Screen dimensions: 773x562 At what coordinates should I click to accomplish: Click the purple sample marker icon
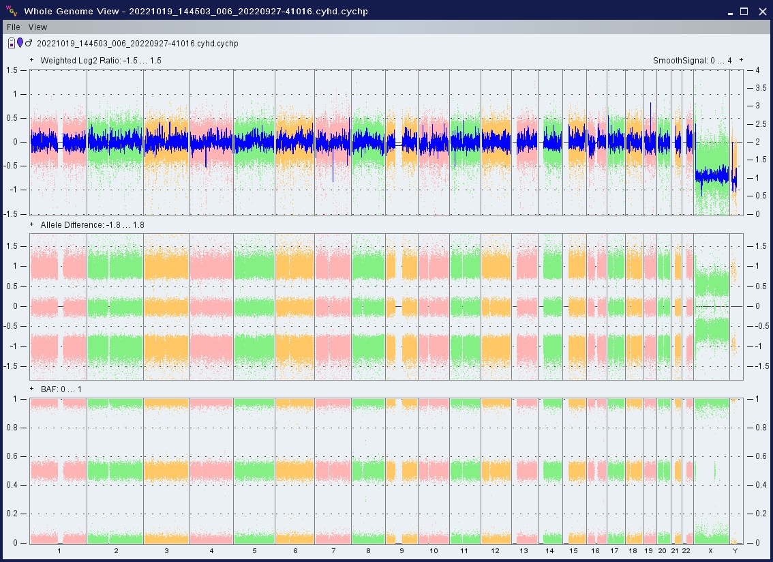[x=20, y=43]
